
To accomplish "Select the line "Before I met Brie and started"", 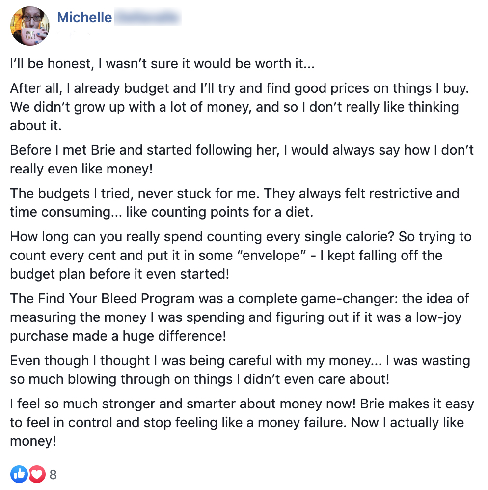I will click(242, 150).
